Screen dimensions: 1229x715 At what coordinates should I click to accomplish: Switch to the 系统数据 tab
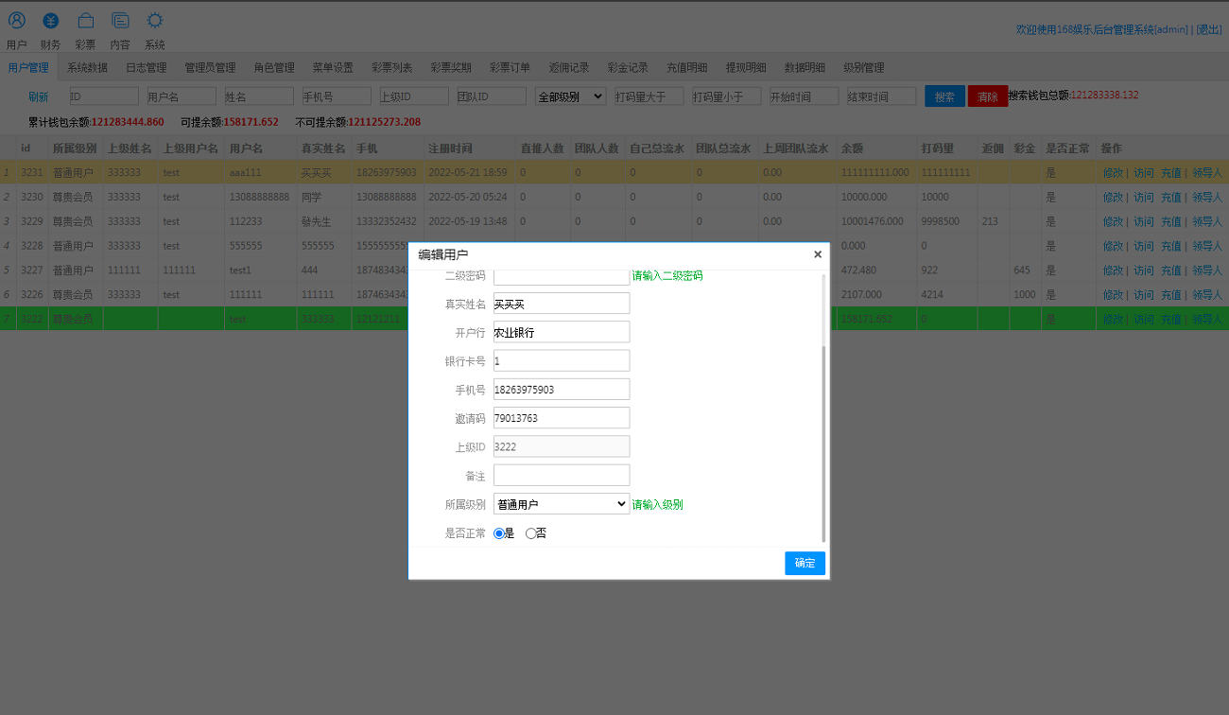point(87,68)
